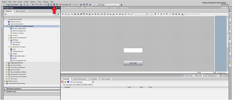Open the View menu
The image size is (233, 101).
tap(15, 2)
